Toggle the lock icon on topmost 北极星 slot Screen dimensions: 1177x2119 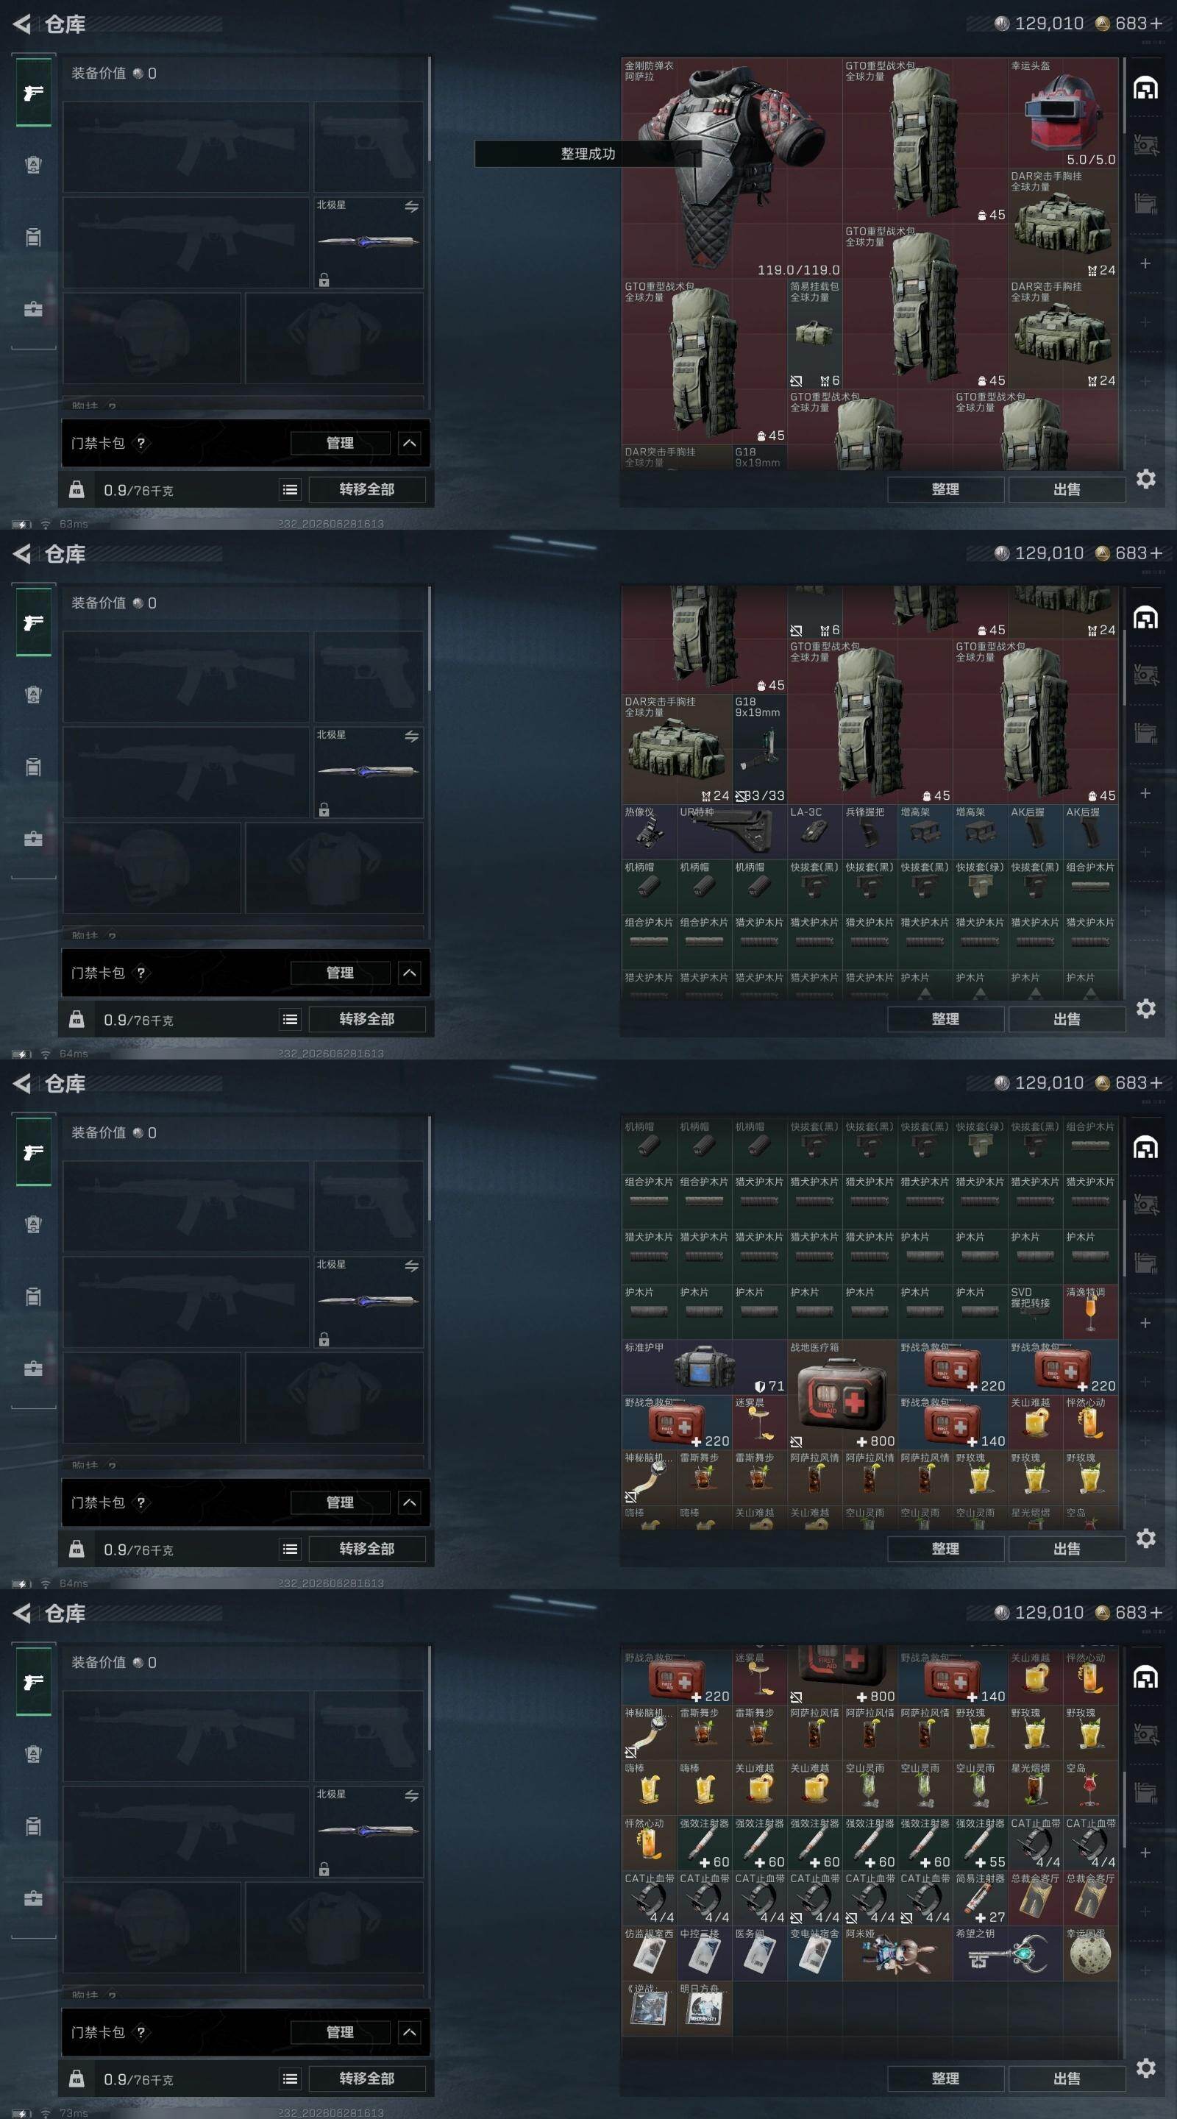tap(324, 280)
